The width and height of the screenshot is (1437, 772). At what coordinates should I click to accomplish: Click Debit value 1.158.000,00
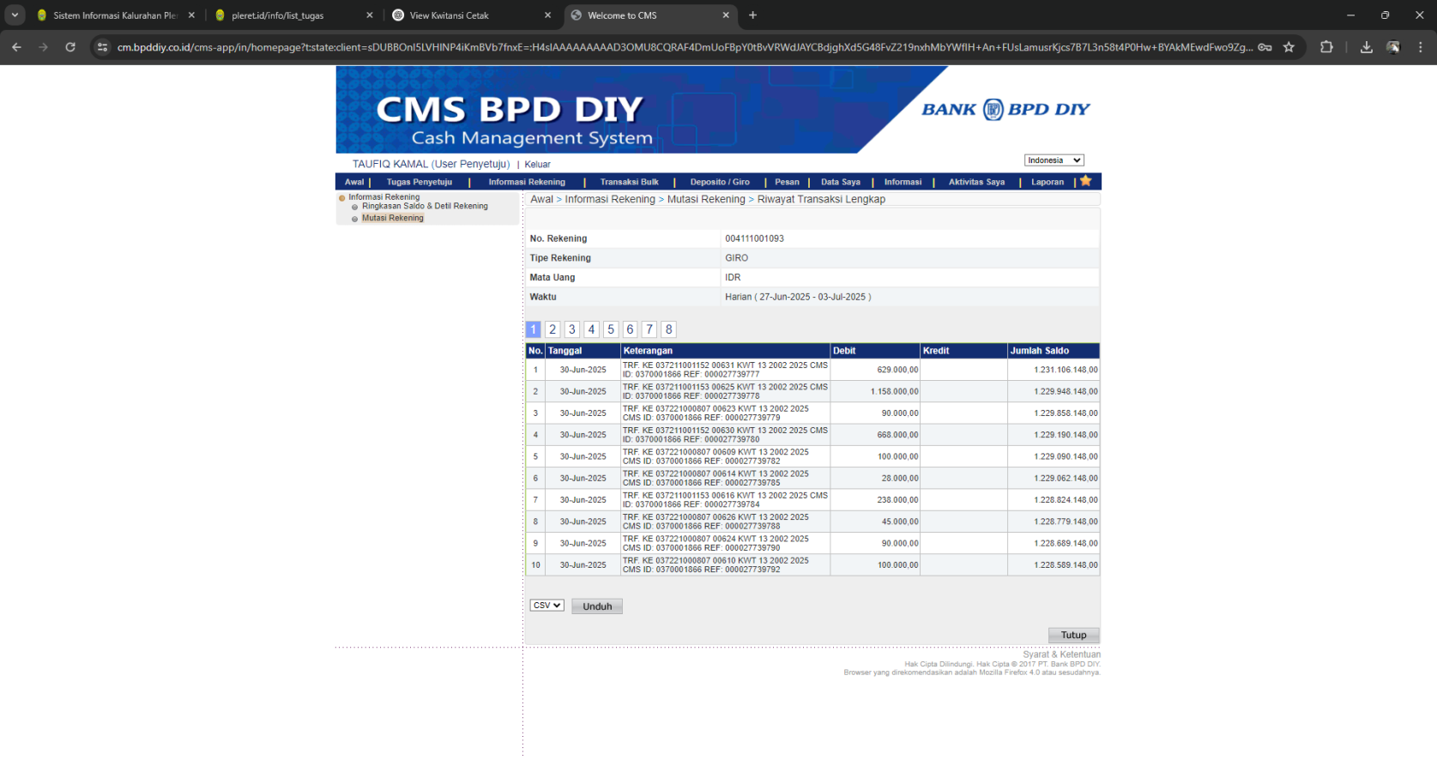[x=894, y=391]
